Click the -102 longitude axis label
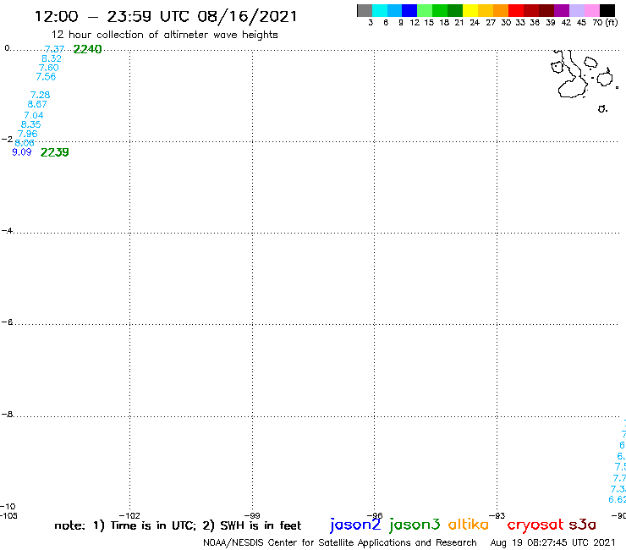Image resolution: width=626 pixels, height=550 pixels. point(129,515)
